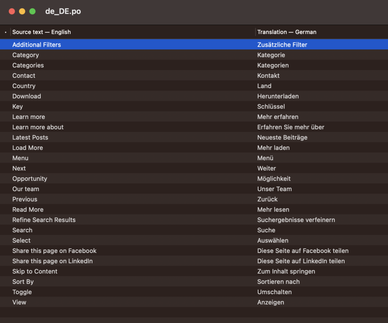Image resolution: width=388 pixels, height=323 pixels.
Task: Select the 'Category' source row
Action: tap(25, 55)
